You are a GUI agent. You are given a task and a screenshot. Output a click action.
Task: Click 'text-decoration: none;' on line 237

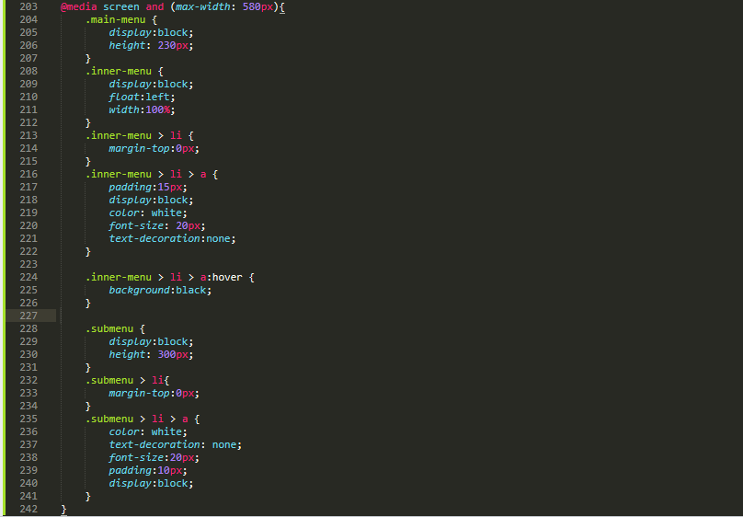tap(176, 445)
